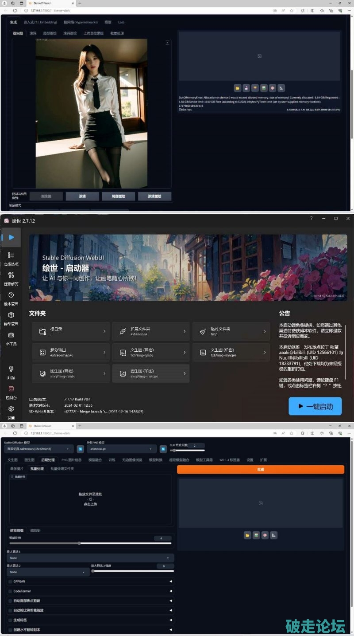Click the blue 一键启动 launch button
This screenshot has width=354, height=636.
coord(315,406)
